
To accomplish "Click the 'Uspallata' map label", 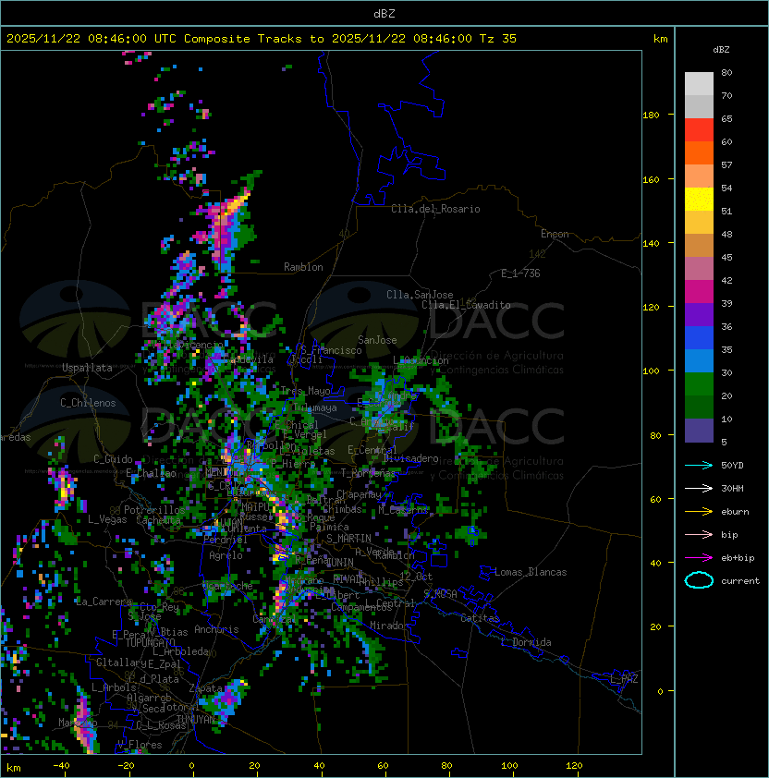I will point(87,368).
